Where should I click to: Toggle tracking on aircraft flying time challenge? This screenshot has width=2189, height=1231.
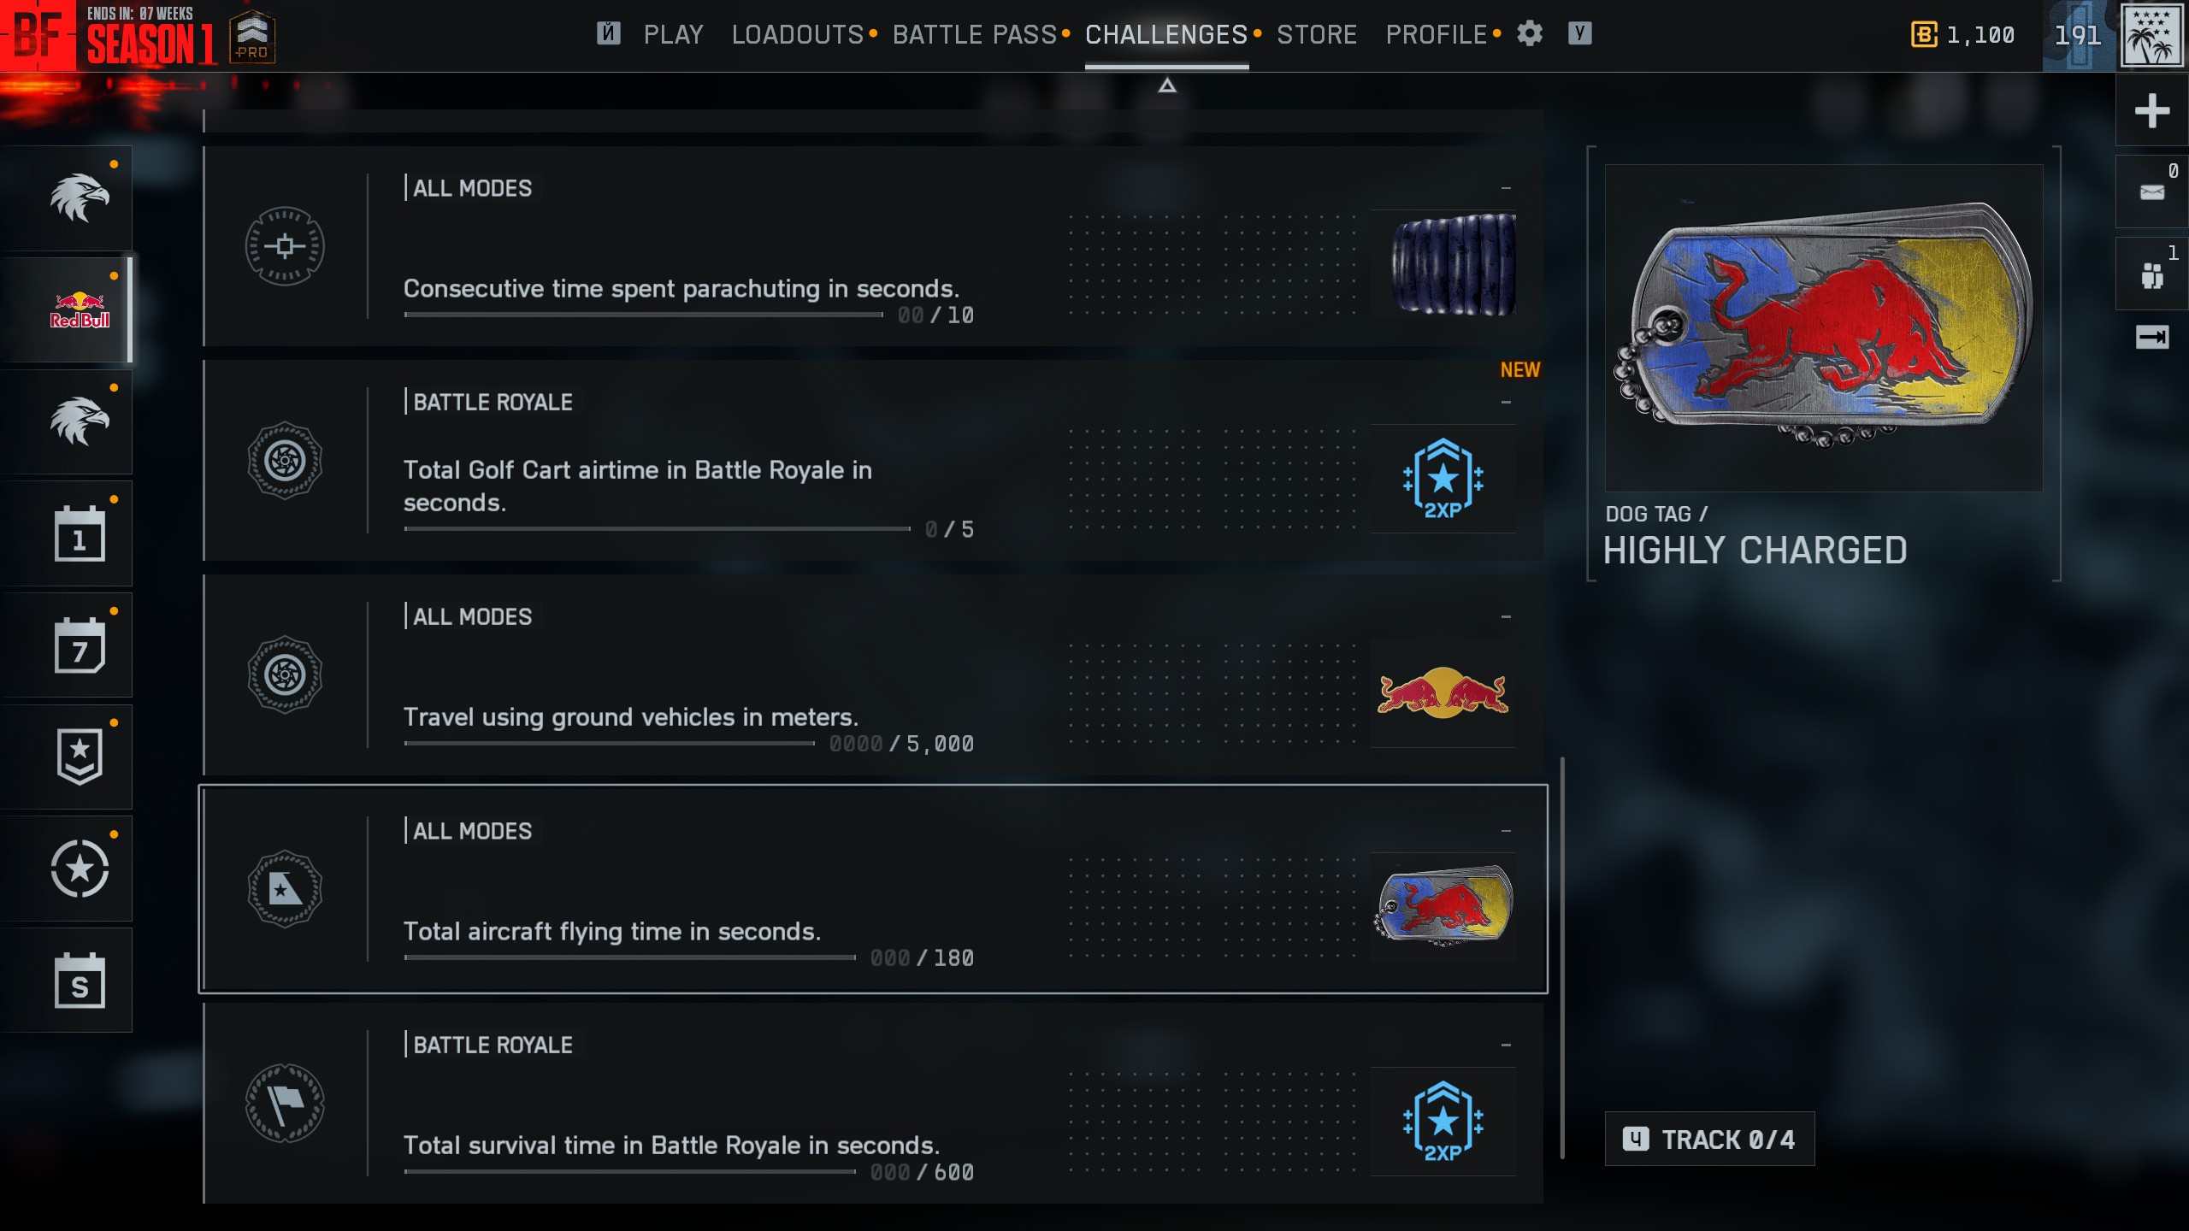1506,831
